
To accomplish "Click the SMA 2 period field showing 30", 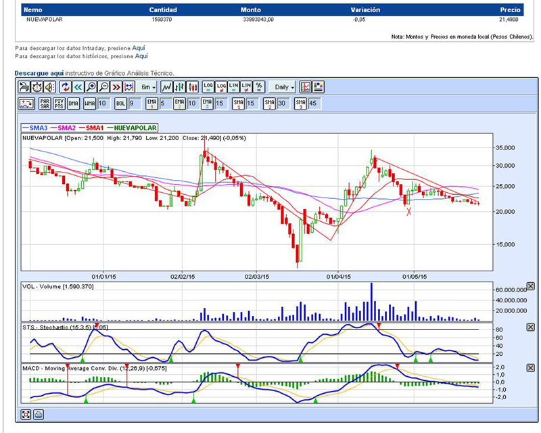I will [283, 104].
